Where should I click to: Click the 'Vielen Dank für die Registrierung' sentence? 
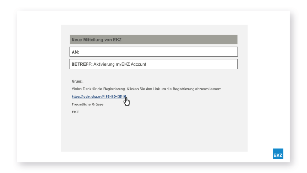point(99,89)
